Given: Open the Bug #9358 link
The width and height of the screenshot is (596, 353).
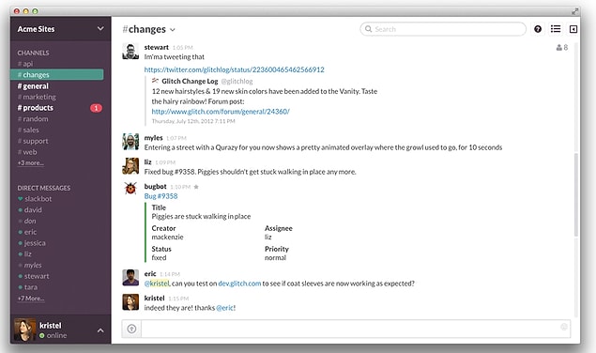Looking at the screenshot, I should coord(160,196).
